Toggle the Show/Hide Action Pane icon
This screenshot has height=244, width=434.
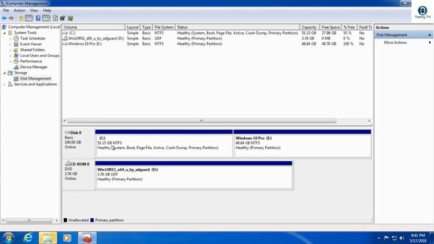(x=46, y=18)
